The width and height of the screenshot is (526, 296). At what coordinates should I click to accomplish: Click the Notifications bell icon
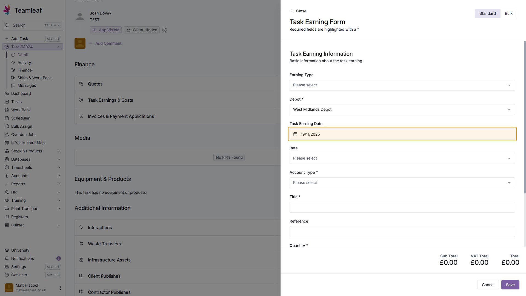[7, 258]
